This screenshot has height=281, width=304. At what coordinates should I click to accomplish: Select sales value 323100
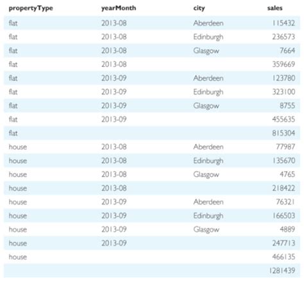pos(283,92)
